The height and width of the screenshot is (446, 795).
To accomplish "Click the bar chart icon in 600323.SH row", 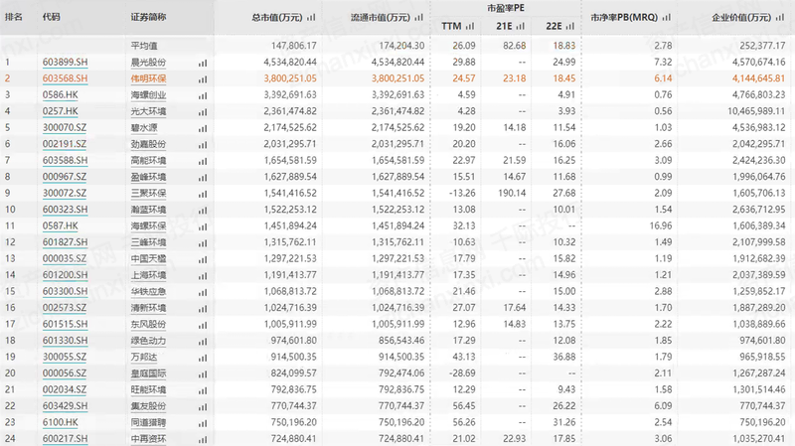I will click(x=203, y=211).
